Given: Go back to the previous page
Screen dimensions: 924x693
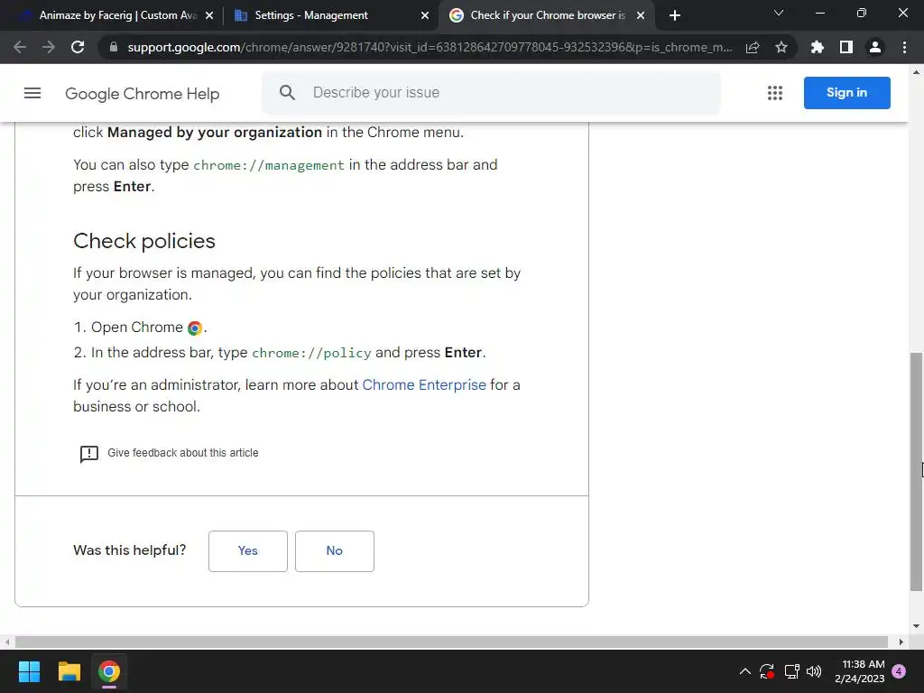Looking at the screenshot, I should [x=20, y=47].
